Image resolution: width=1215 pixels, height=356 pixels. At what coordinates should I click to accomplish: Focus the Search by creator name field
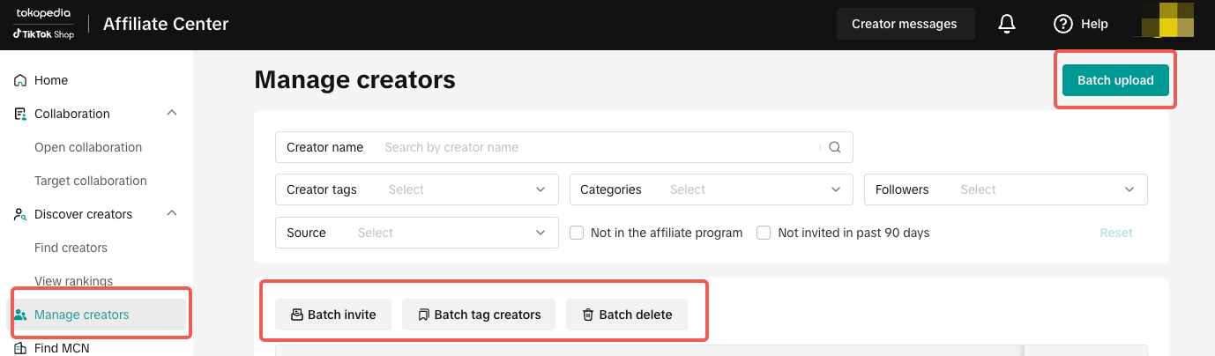click(600, 147)
